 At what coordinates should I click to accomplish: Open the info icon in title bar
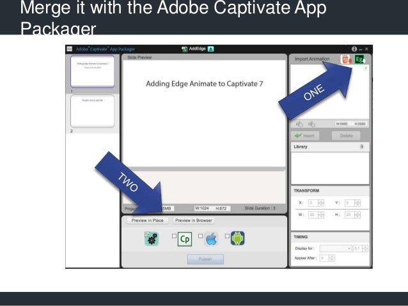pos(354,49)
